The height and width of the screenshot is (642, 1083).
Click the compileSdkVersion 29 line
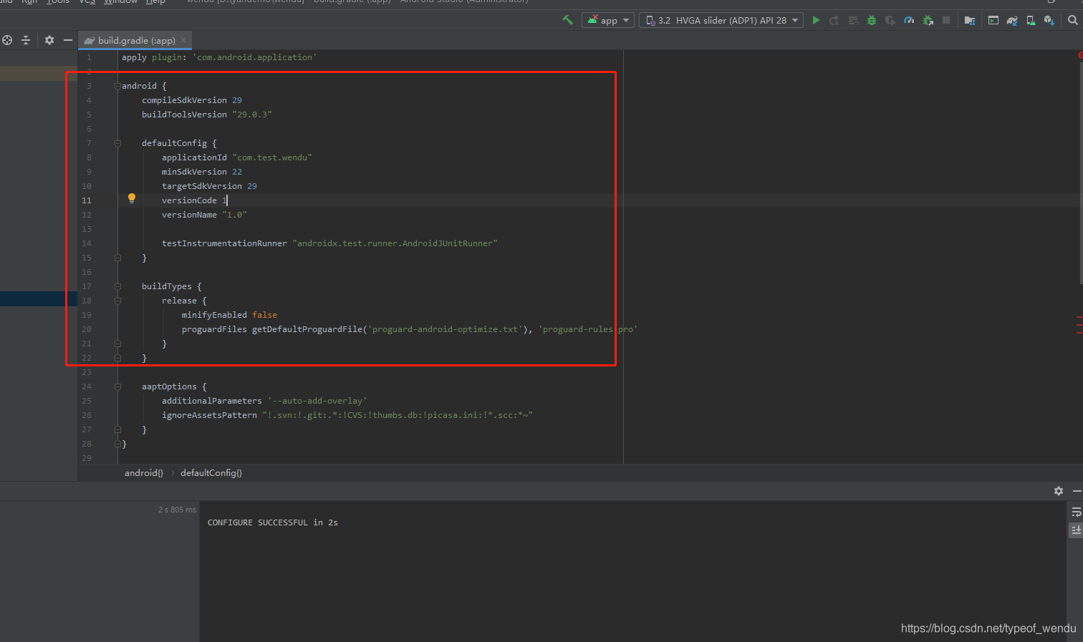[192, 100]
